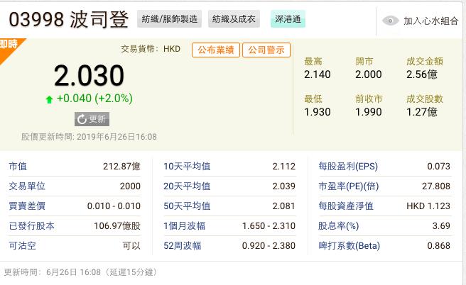Click the 20天平均值 label

(187, 186)
